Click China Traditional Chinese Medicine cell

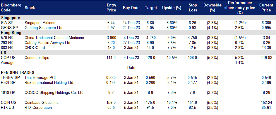(54, 38)
